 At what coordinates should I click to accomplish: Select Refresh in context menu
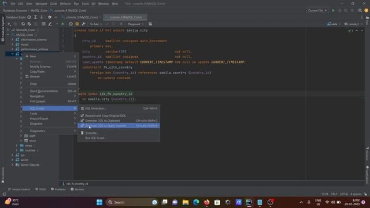point(50,77)
